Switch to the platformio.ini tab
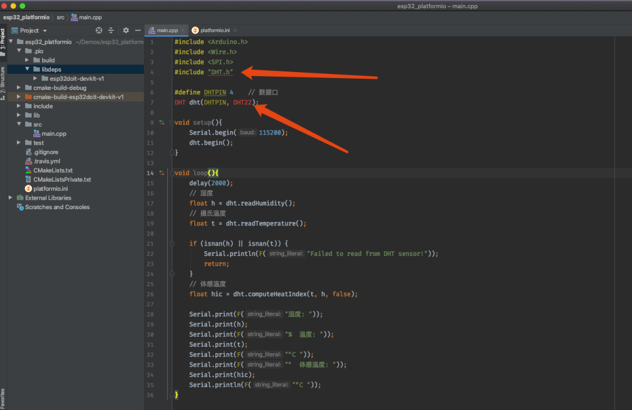The image size is (632, 410). pyautogui.click(x=216, y=30)
